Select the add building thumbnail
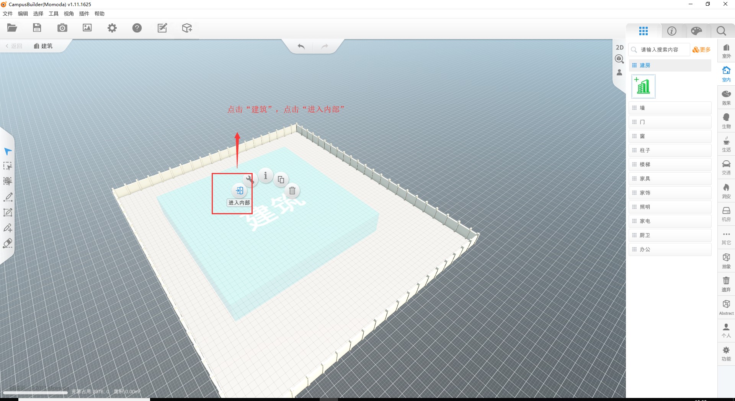Screen dimensions: 735x401 [644, 86]
